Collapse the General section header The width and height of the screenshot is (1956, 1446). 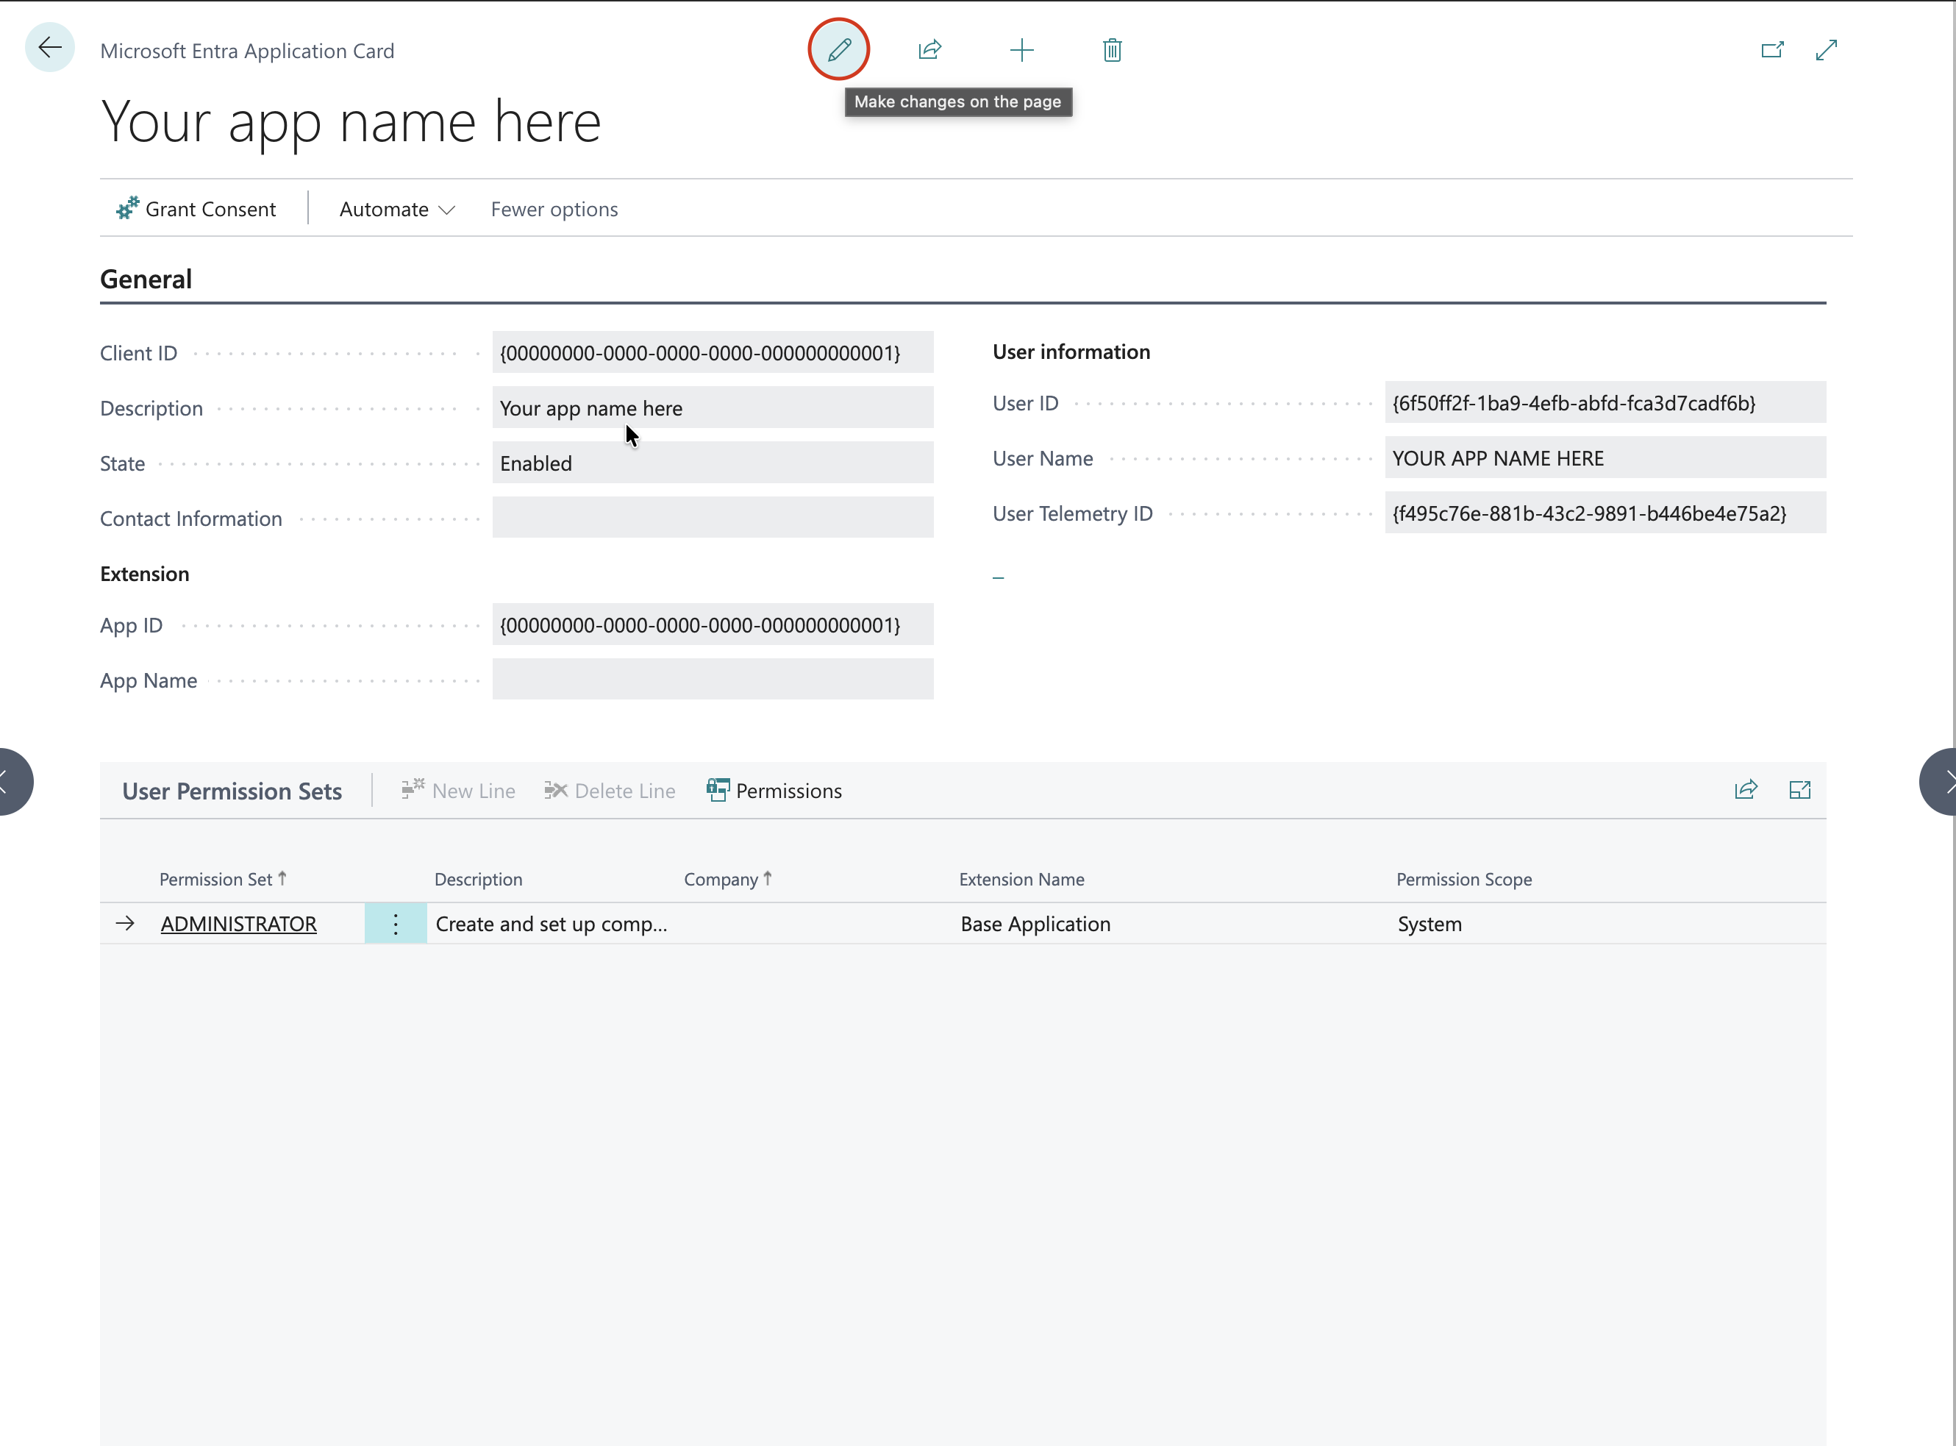(x=146, y=279)
